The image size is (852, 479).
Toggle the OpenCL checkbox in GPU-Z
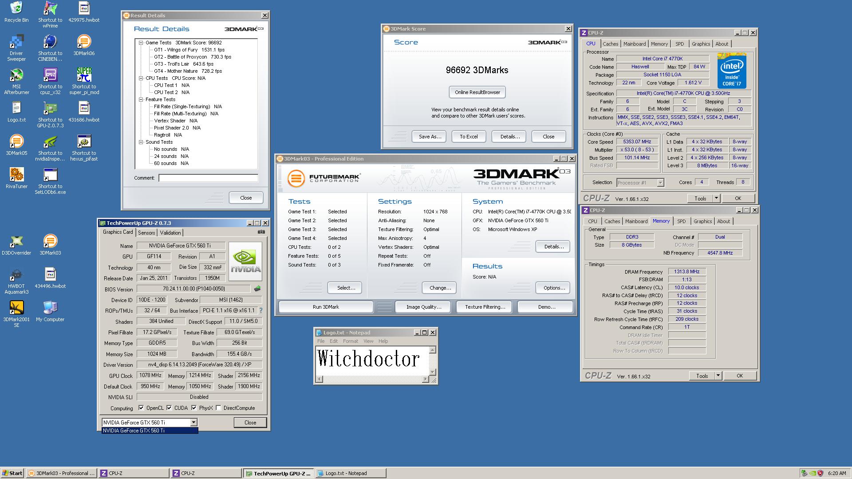141,408
